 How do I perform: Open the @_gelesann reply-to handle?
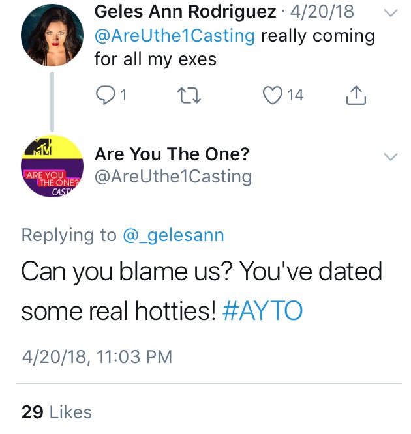(x=174, y=235)
